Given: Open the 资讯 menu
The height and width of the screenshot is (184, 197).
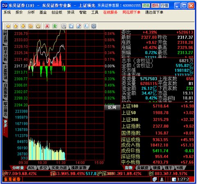Looking at the screenshot, I should click(x=71, y=12).
